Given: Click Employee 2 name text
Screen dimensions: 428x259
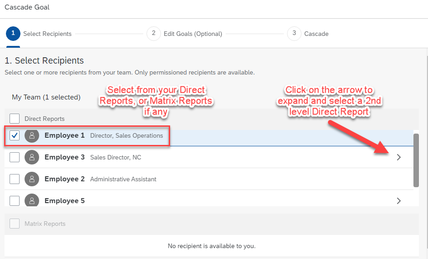Looking at the screenshot, I should coord(65,179).
